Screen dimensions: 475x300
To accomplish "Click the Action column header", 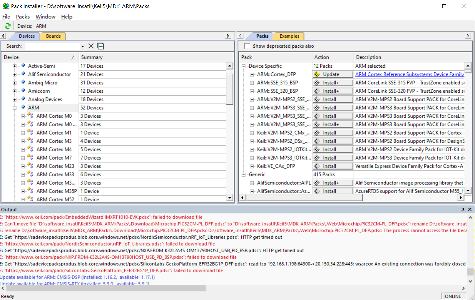I will pos(333,57).
